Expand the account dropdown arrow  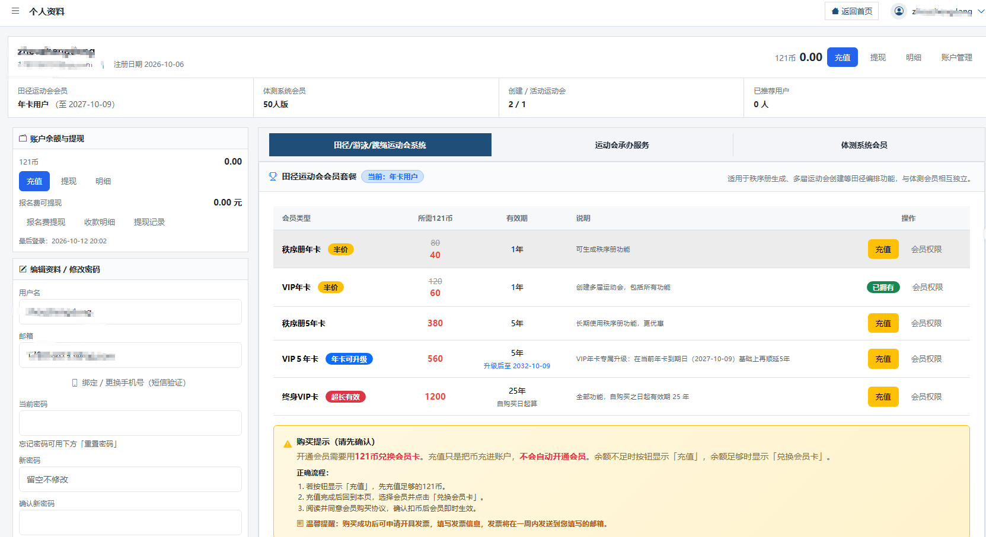tap(981, 11)
